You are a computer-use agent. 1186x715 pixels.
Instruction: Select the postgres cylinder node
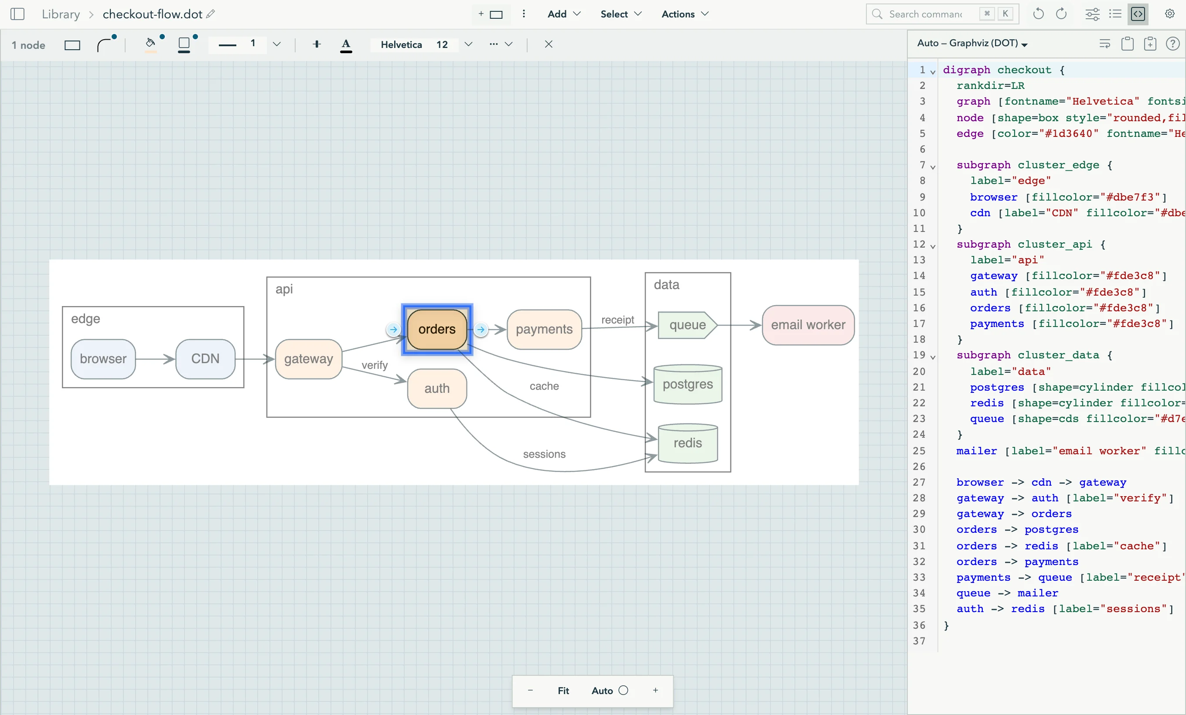(687, 384)
